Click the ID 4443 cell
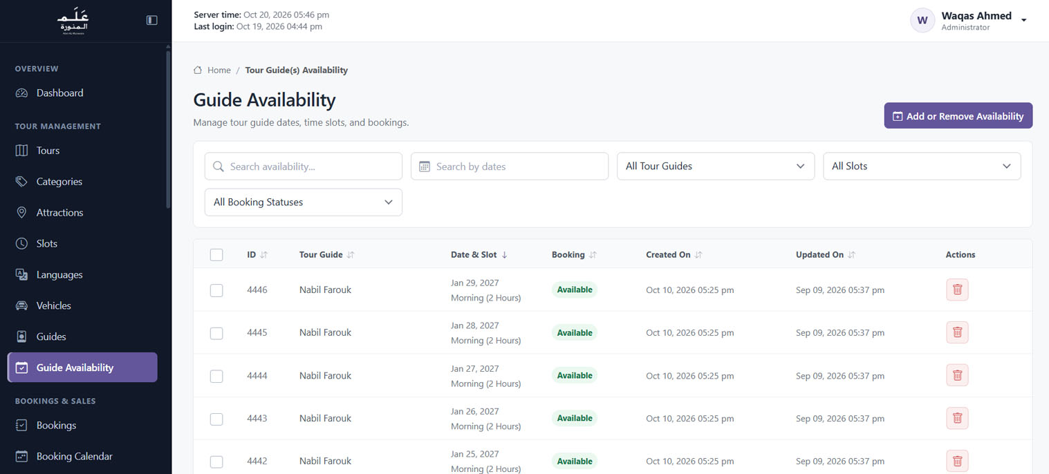Viewport: 1049px width, 474px height. tap(257, 418)
